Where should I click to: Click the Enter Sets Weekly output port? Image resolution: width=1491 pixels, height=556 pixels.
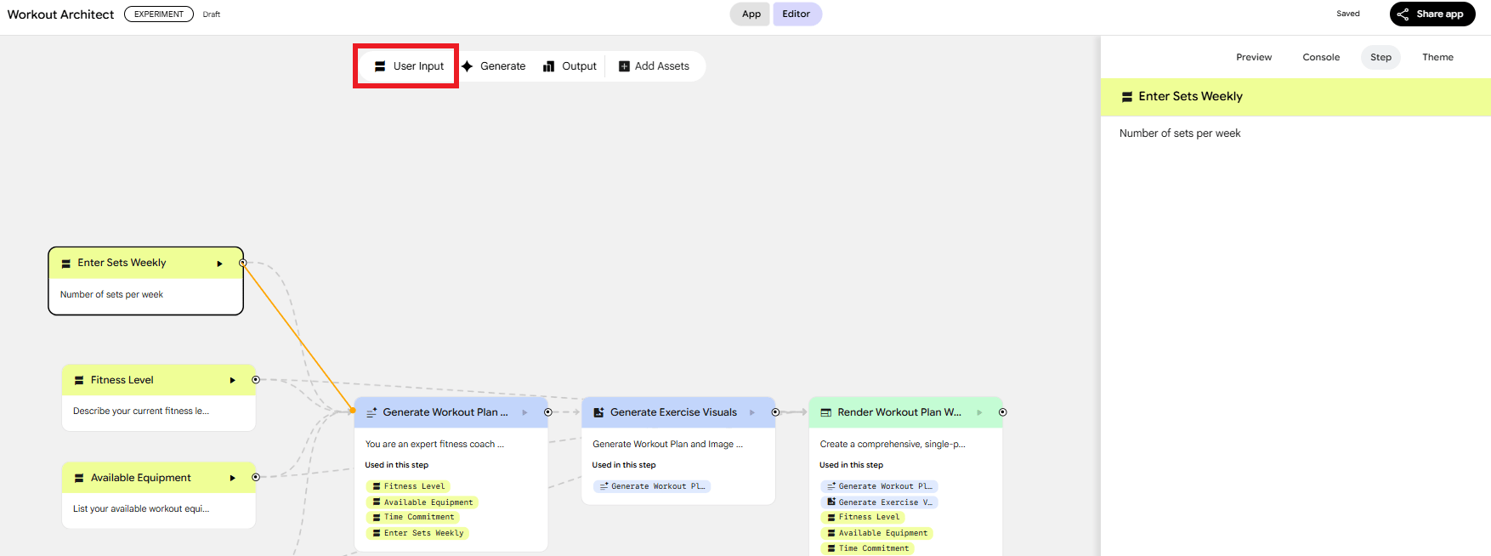pos(242,264)
